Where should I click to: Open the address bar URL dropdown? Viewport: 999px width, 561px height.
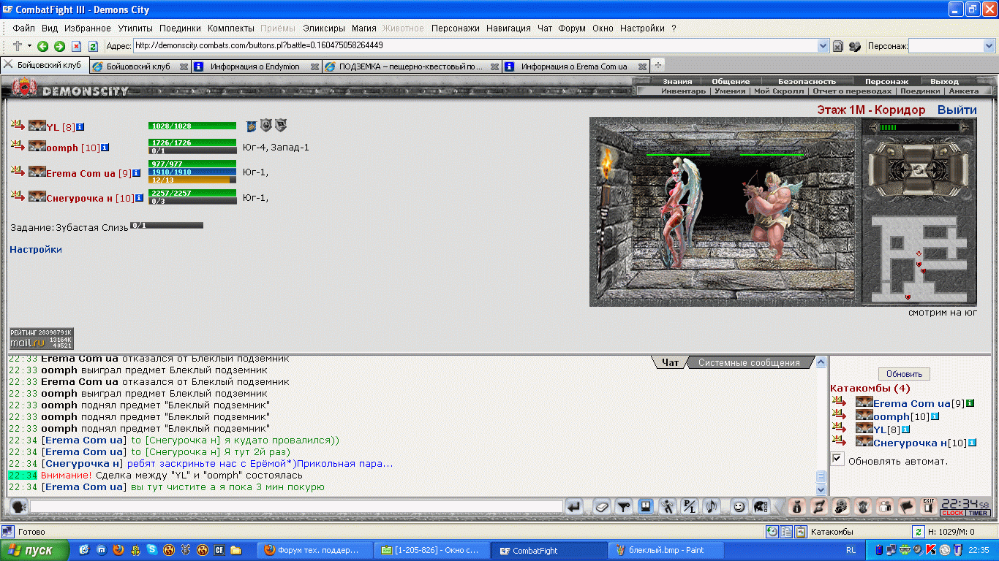tap(823, 46)
